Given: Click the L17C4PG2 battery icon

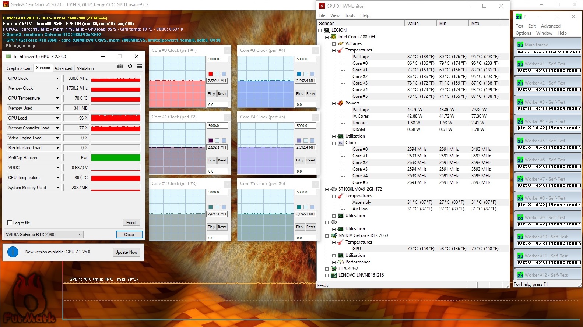Looking at the screenshot, I should pyautogui.click(x=334, y=269).
